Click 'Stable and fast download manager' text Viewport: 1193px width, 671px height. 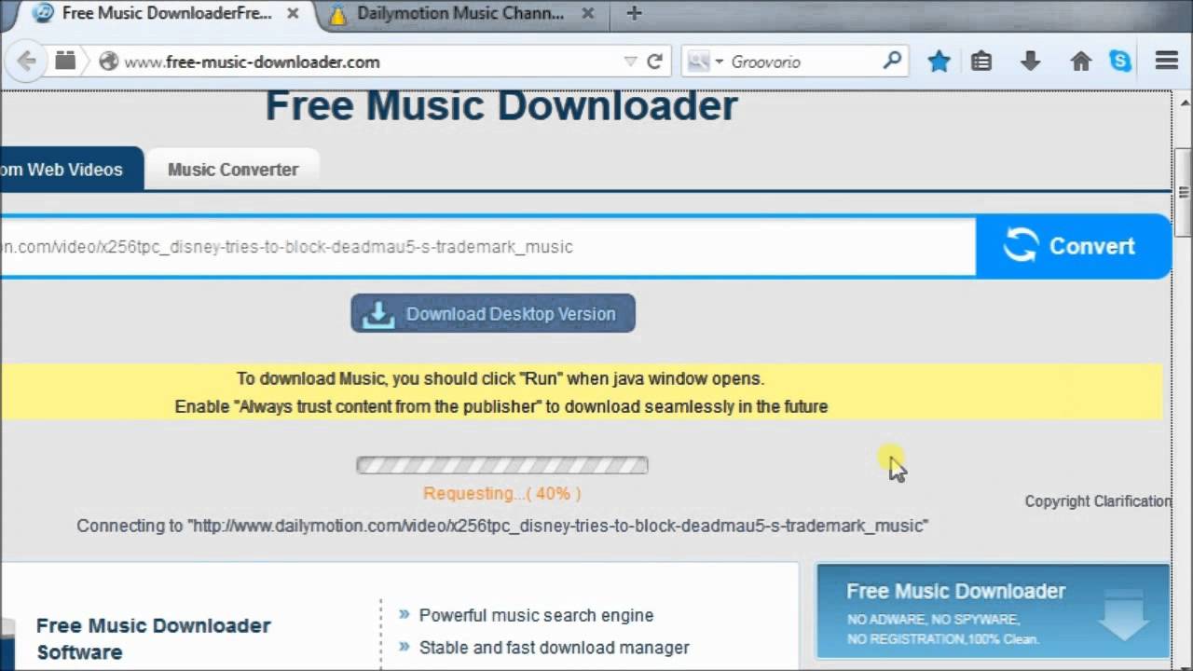tap(555, 648)
